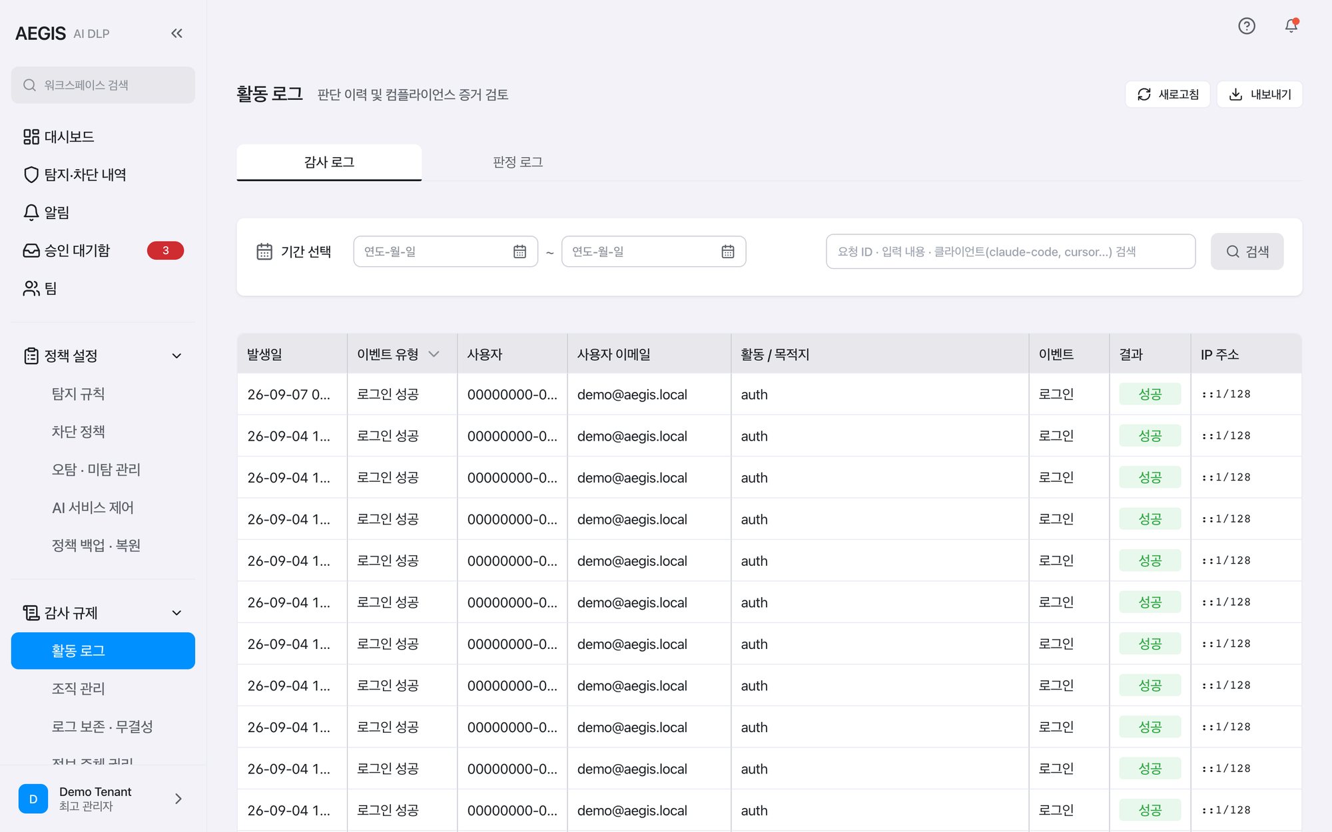Viewport: 1332px width, 832px height.
Task: Click the clipboard icon of 정책 설정
Action: pyautogui.click(x=31, y=355)
